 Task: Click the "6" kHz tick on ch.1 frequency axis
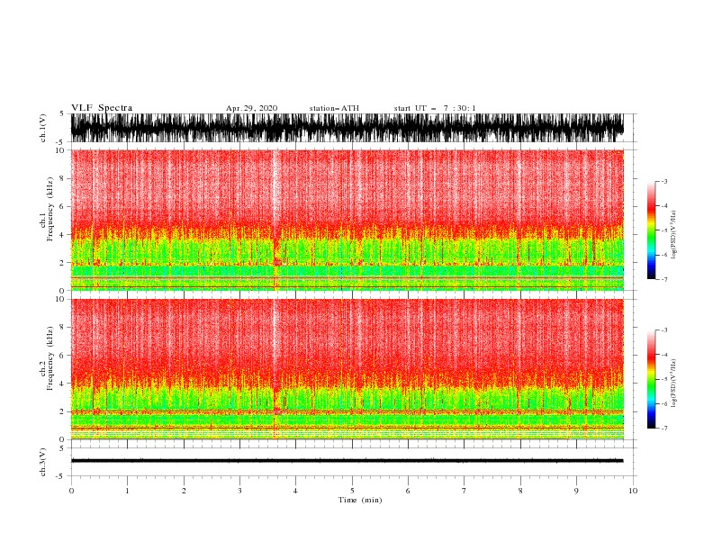[62, 206]
